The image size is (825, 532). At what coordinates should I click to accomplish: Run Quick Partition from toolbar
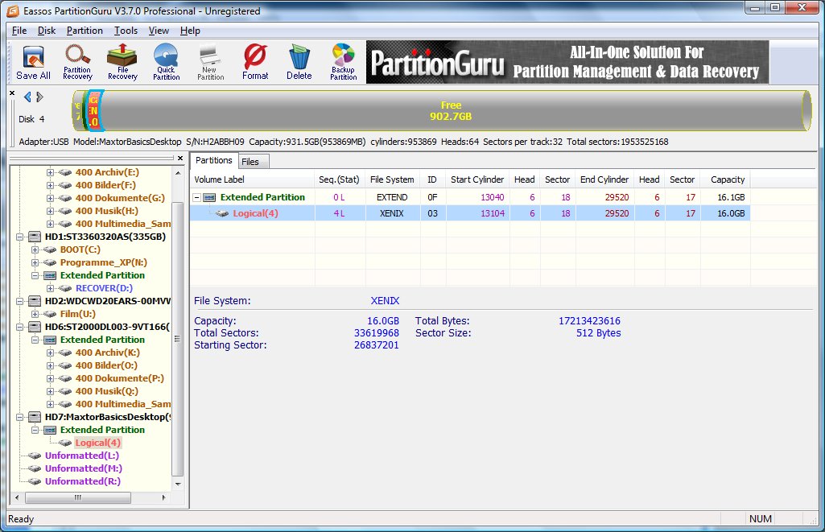point(167,63)
